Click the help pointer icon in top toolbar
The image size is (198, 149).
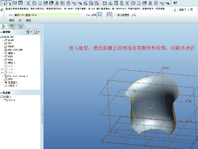click(175, 3)
